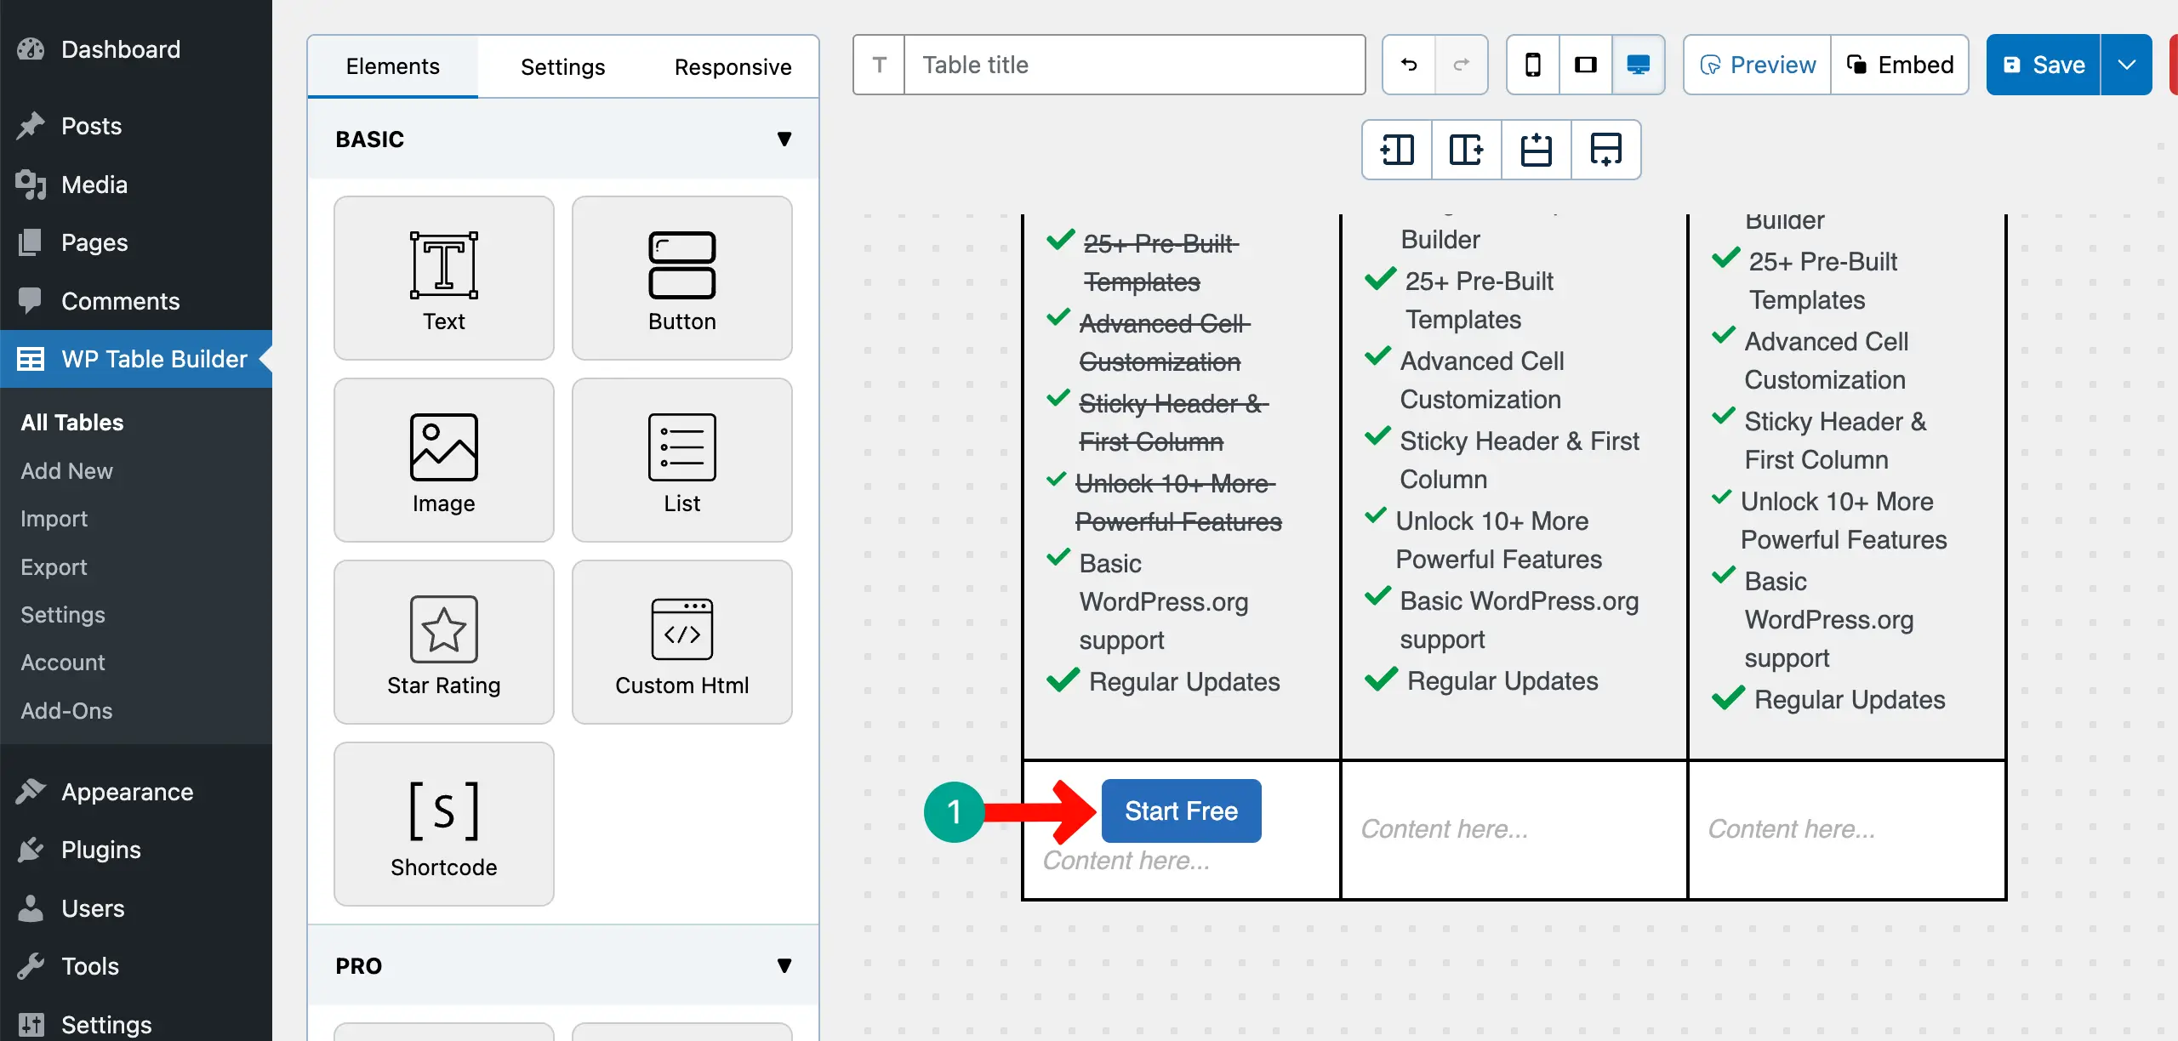Viewport: 2178px width, 1041px height.
Task: Open the Responsive tab
Action: (x=733, y=66)
